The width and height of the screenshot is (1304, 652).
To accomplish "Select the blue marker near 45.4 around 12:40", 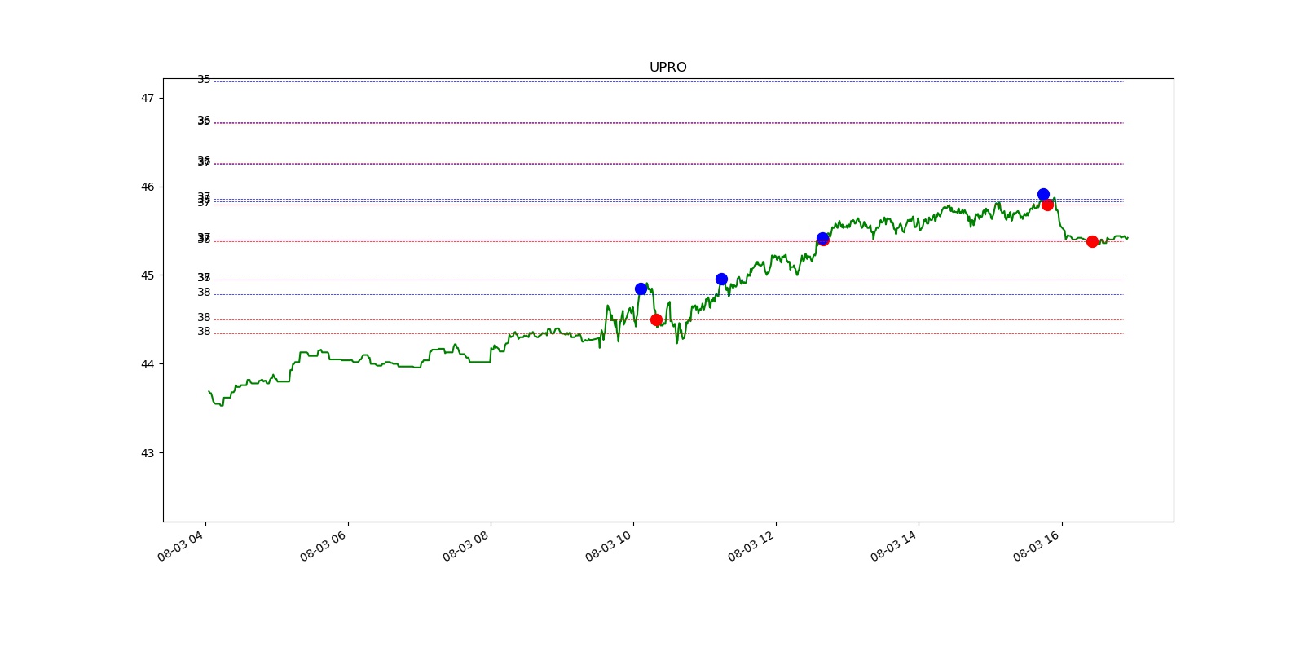I will 822,238.
